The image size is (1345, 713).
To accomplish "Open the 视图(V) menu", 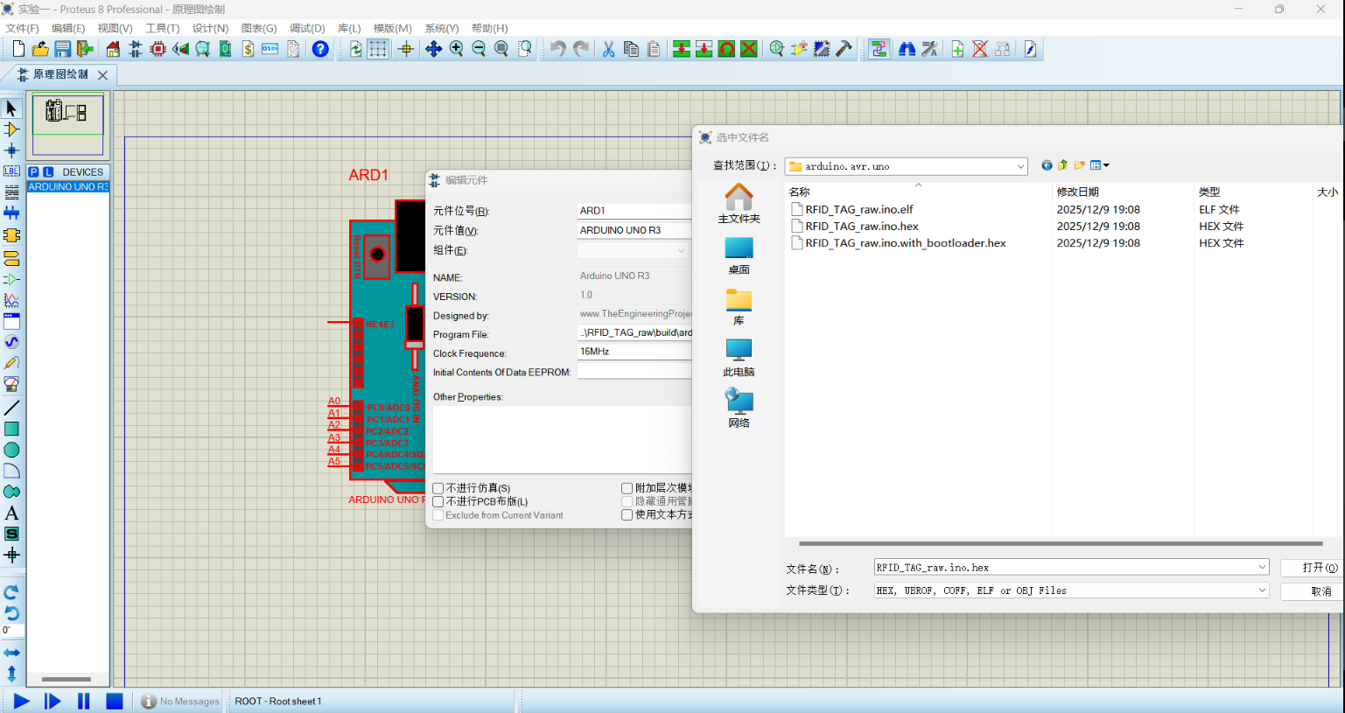I will click(115, 28).
